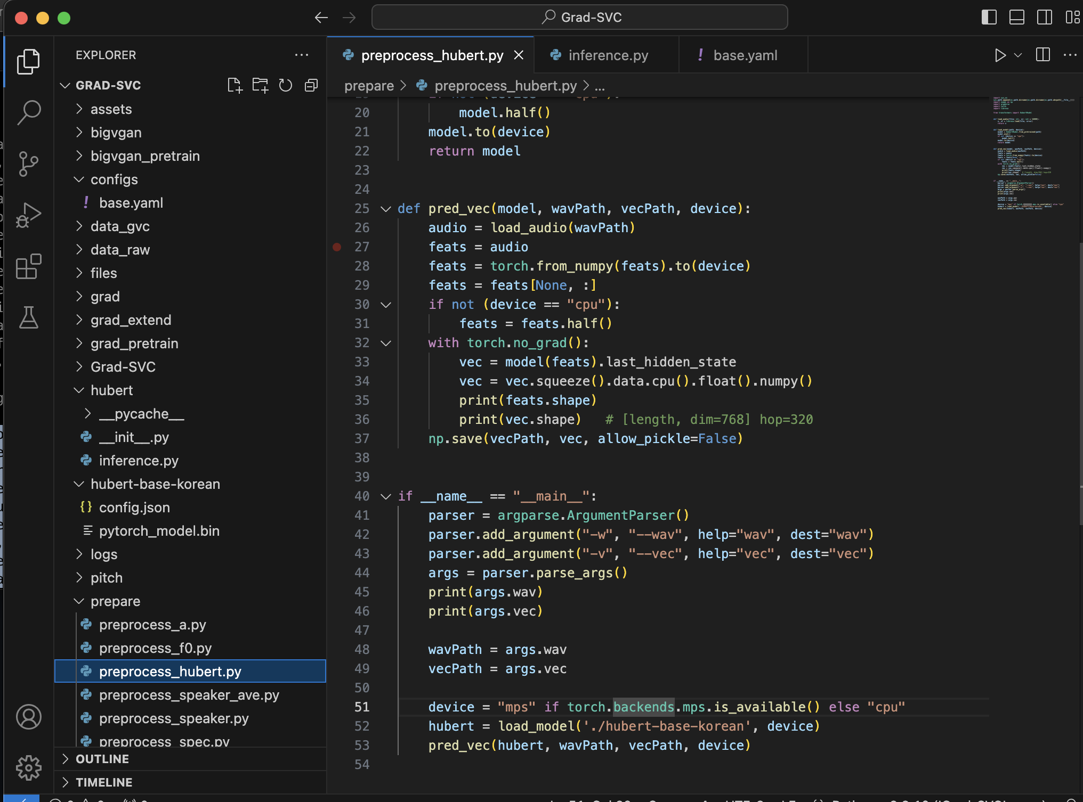This screenshot has width=1083, height=802.
Task: Go forward in navigation history
Action: (349, 18)
